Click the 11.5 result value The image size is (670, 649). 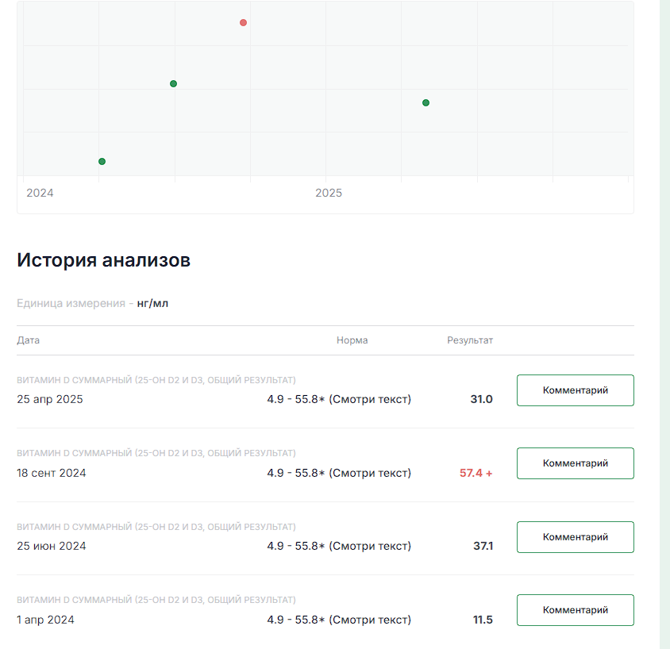(x=483, y=620)
